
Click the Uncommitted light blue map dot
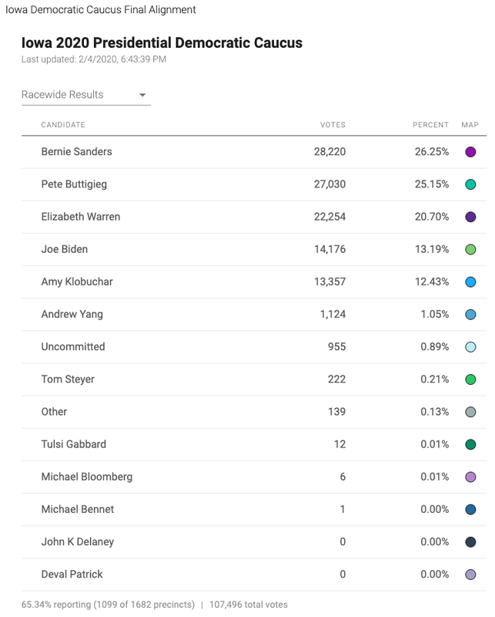[470, 347]
